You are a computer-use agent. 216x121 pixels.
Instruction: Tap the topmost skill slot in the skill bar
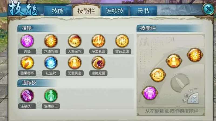[195, 55]
